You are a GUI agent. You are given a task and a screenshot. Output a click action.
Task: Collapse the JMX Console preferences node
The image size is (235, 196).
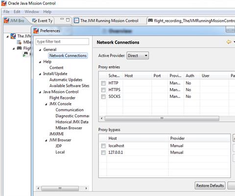(x=46, y=104)
